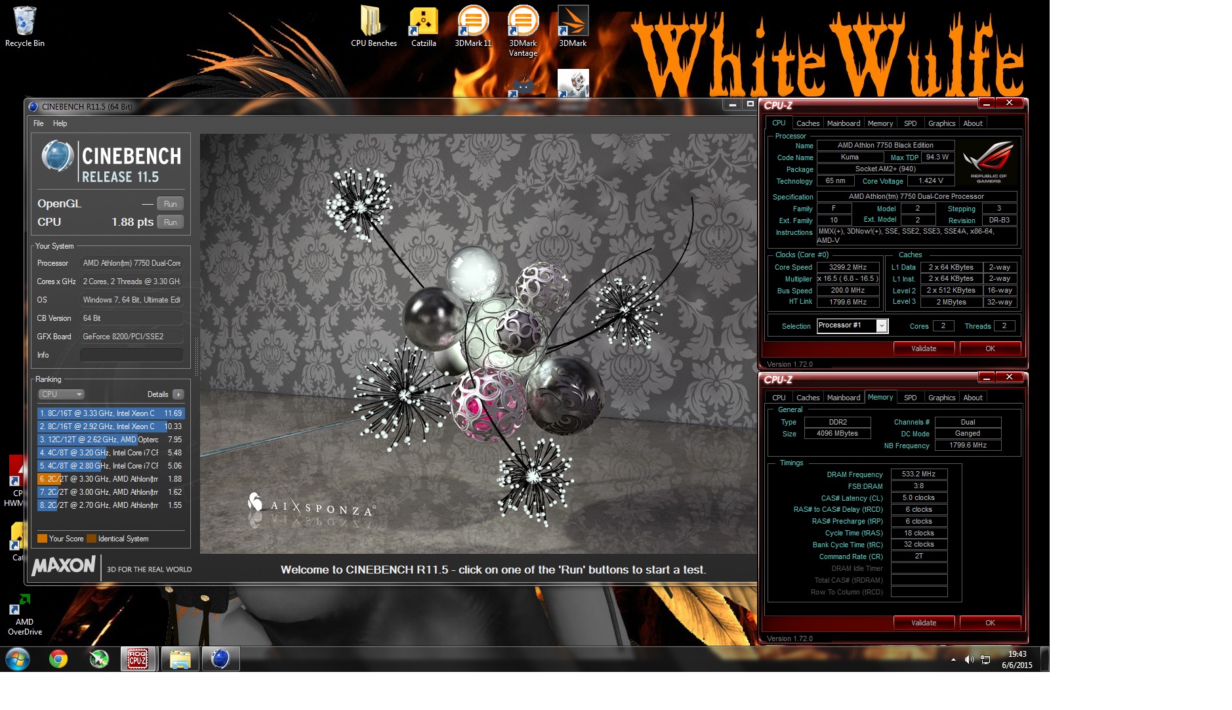This screenshot has width=1232, height=710.
Task: Open the AMD OverDrive desktop shortcut
Action: coord(24,616)
